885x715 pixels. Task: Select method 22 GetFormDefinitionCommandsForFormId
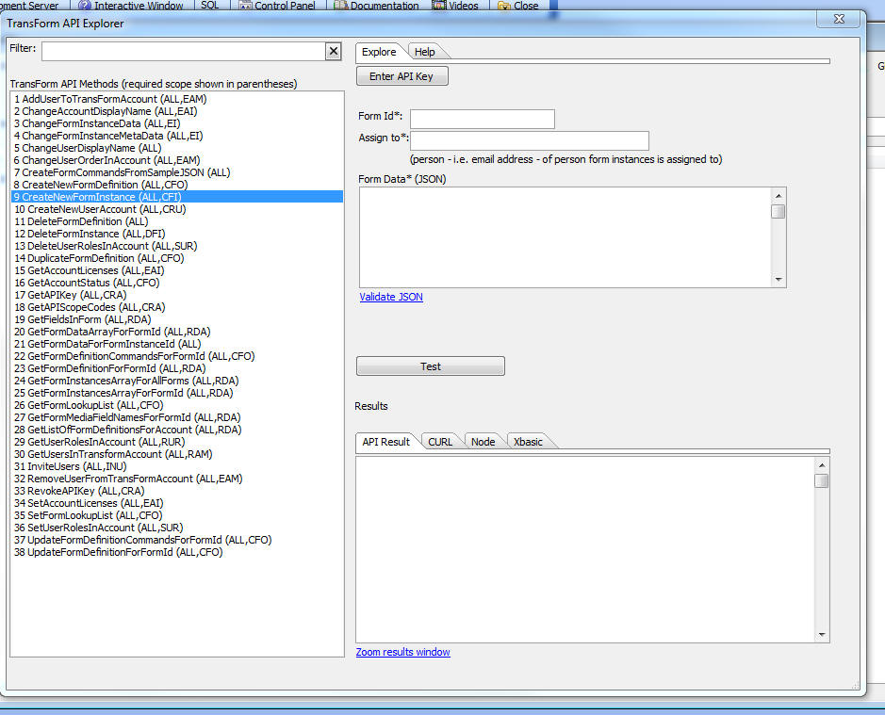176,356
